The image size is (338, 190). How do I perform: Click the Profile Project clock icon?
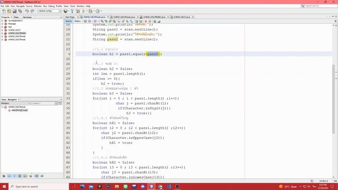pos(98,11)
